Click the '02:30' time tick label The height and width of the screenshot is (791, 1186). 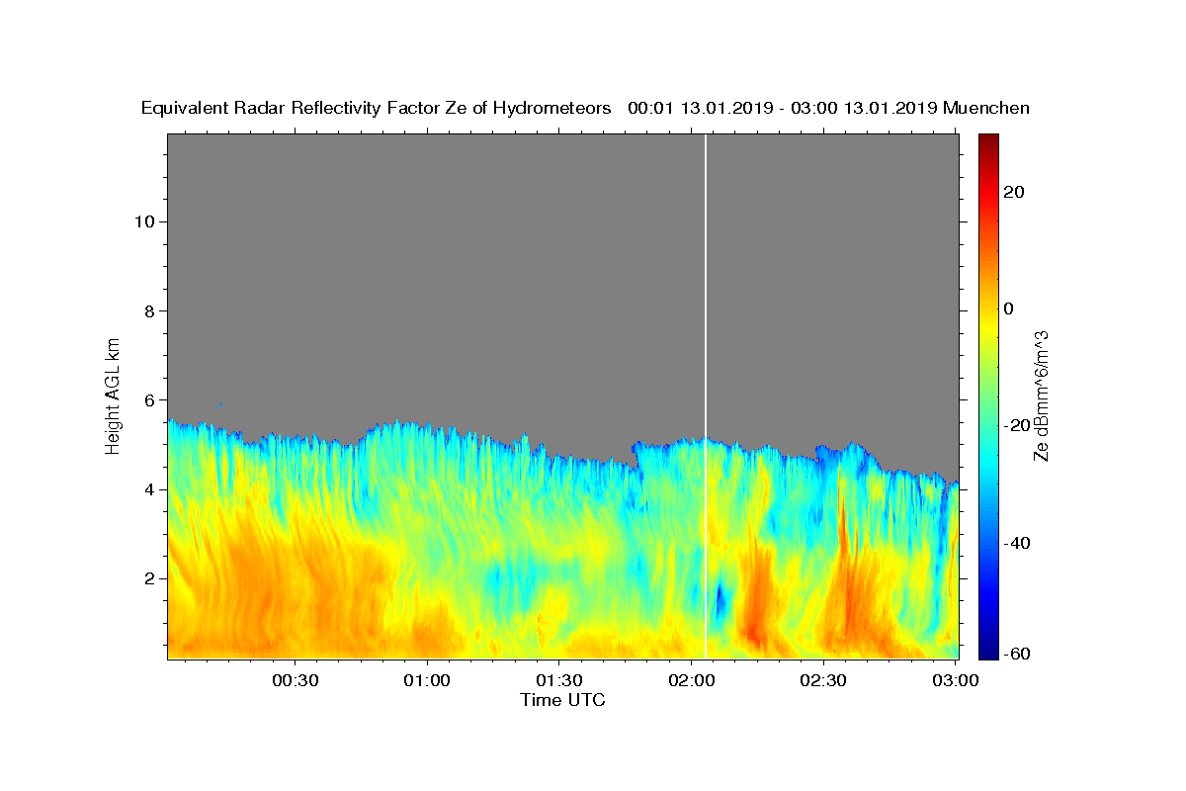(823, 680)
